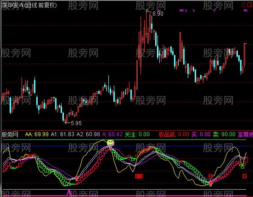Click the candlestick at the 5.95 low
The height and width of the screenshot is (197, 253).
click(65, 120)
